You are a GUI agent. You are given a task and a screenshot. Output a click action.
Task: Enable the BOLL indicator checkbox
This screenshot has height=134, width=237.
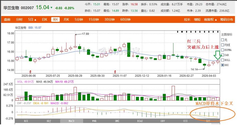click(222, 60)
